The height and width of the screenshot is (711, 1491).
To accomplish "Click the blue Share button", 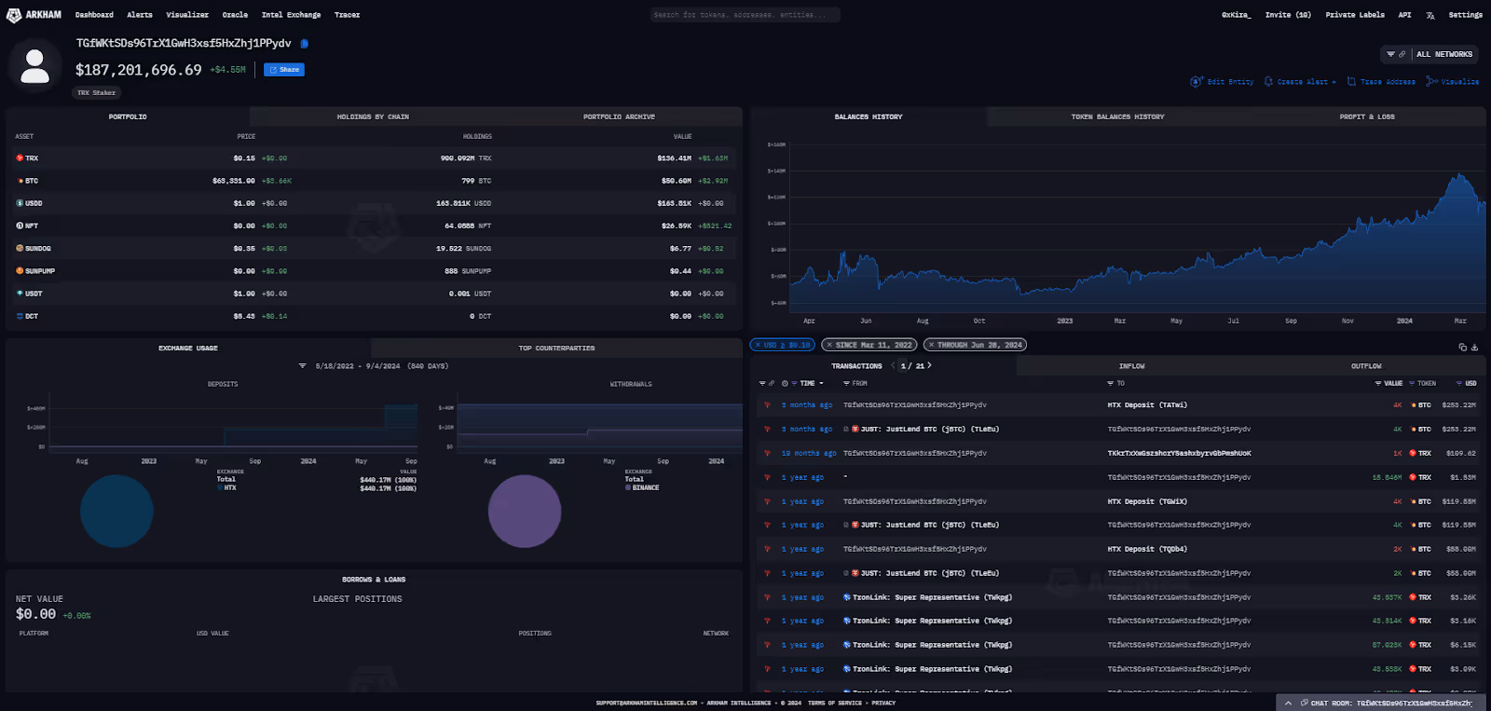I will (284, 70).
